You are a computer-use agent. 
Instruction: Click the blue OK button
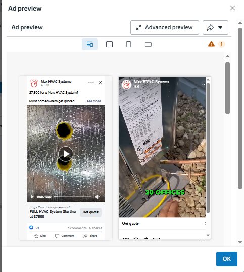coord(227,259)
